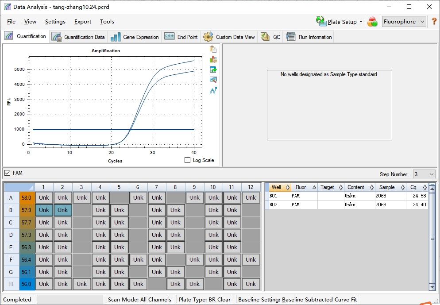Open the Baseline Setting status bar option
The image size is (440, 305).
pyautogui.click(x=297, y=300)
